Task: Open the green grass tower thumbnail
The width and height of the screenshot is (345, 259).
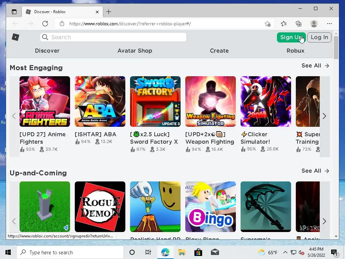Action: (x=45, y=207)
